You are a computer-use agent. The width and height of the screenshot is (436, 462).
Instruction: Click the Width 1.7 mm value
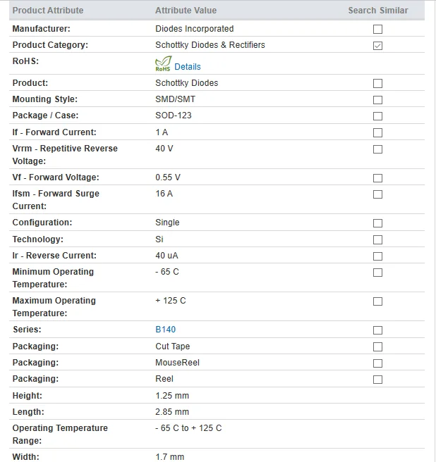170,457
